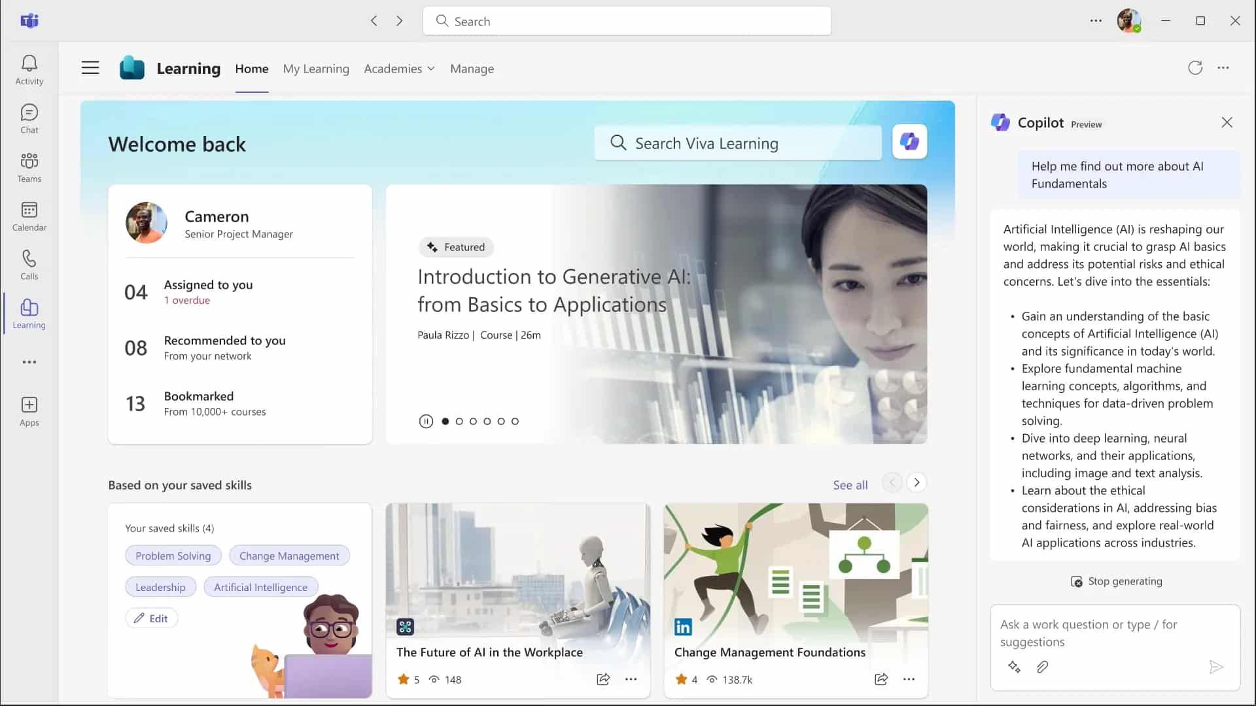1256x706 pixels.
Task: Share The Future of AI course
Action: (603, 679)
